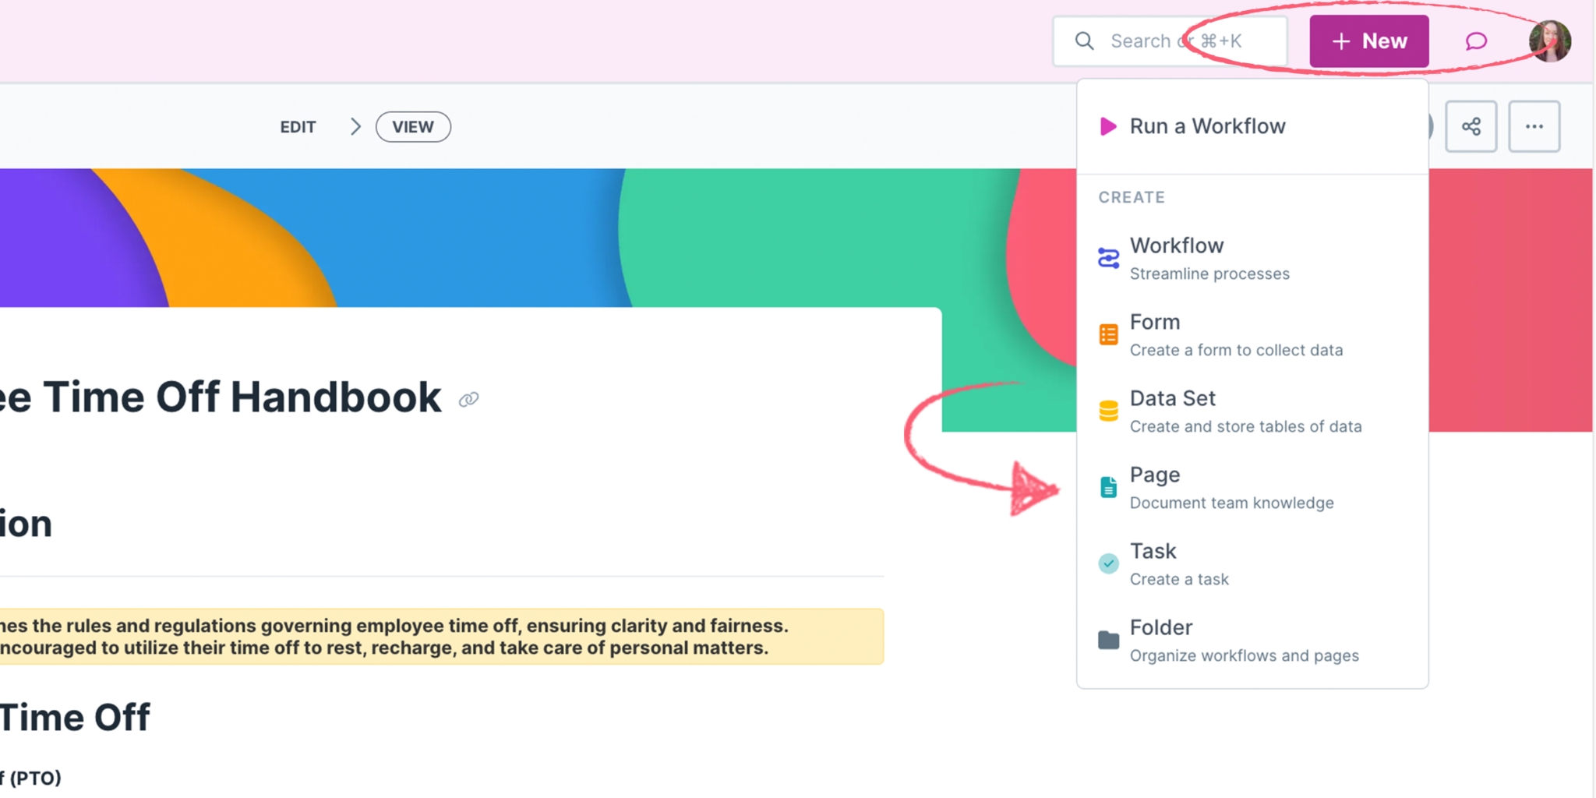Click the pink play icon for Run a Workflow
The height and width of the screenshot is (798, 1596).
point(1107,126)
